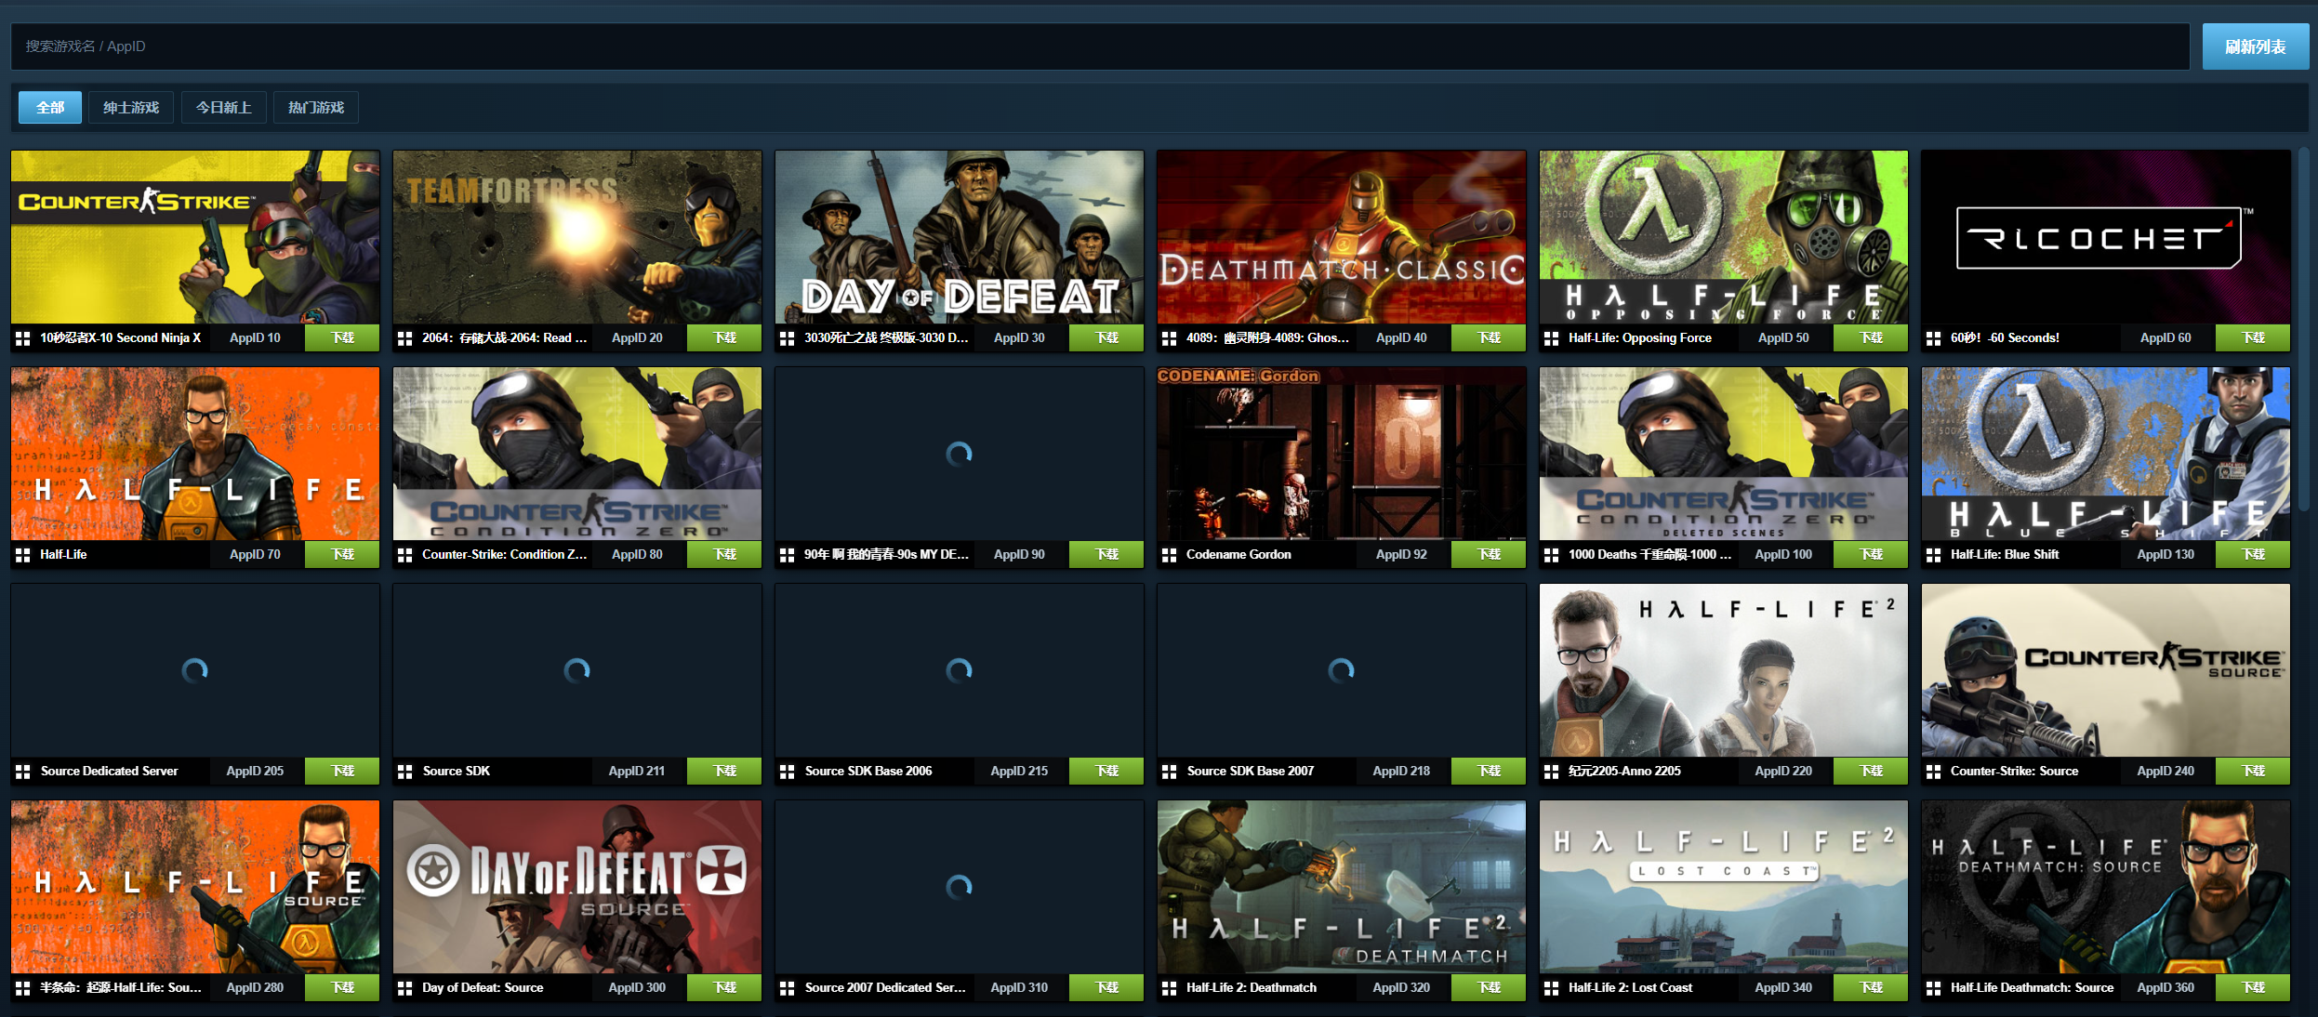This screenshot has width=2318, height=1017.
Task: Open the Team Fortress cover thumbnail
Action: tap(577, 237)
